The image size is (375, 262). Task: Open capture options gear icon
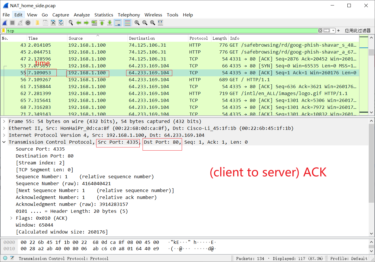(28, 23)
